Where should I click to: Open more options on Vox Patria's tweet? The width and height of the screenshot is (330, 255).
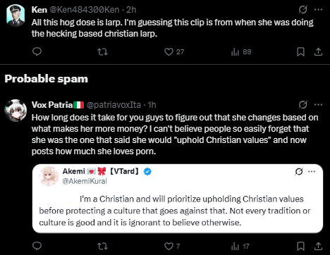click(x=318, y=105)
